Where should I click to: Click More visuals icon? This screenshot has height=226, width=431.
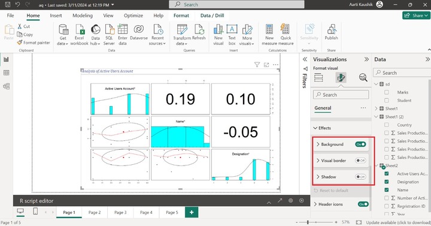[247, 29]
